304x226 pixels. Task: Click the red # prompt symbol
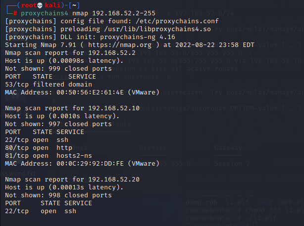(x=15, y=13)
